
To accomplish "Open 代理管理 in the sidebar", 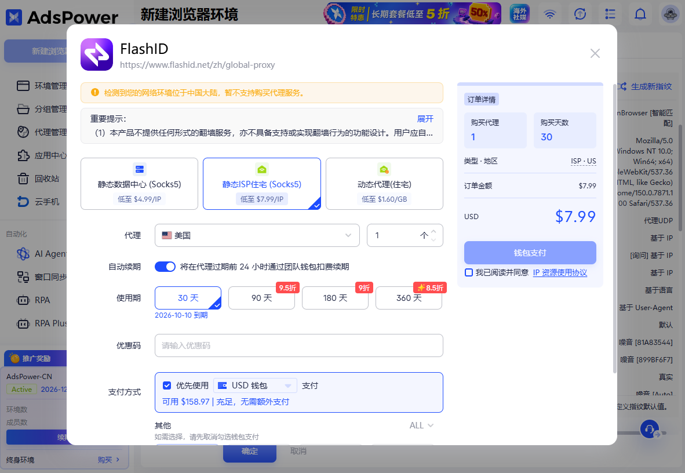I will (42, 132).
